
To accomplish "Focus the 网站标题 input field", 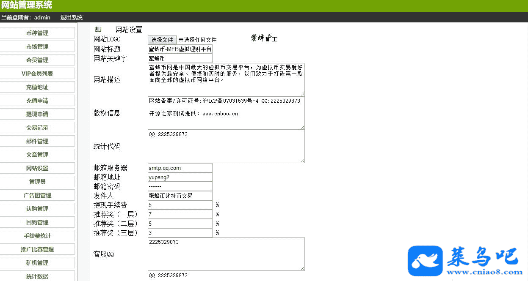I will (180, 49).
